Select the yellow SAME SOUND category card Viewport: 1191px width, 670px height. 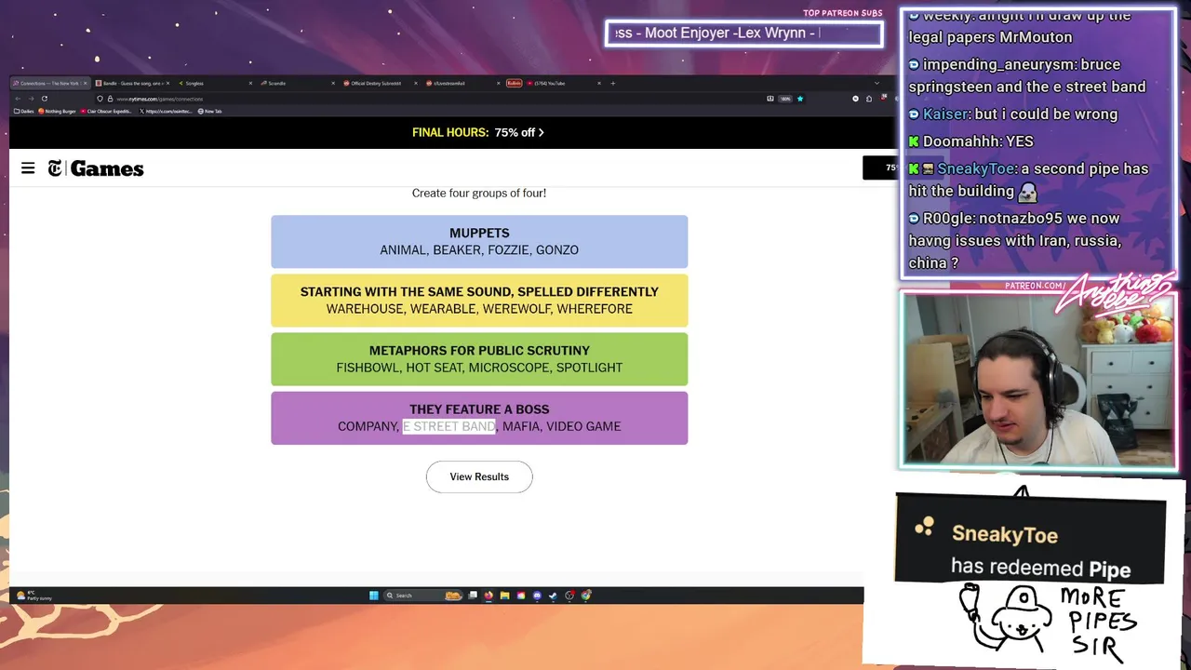[x=479, y=300]
